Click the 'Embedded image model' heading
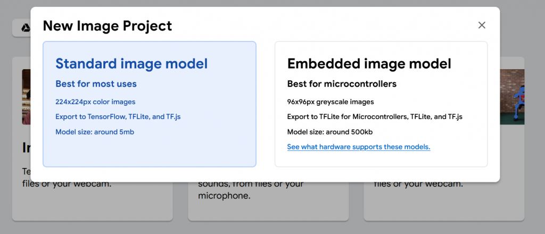The height and width of the screenshot is (234, 545). [x=369, y=64]
